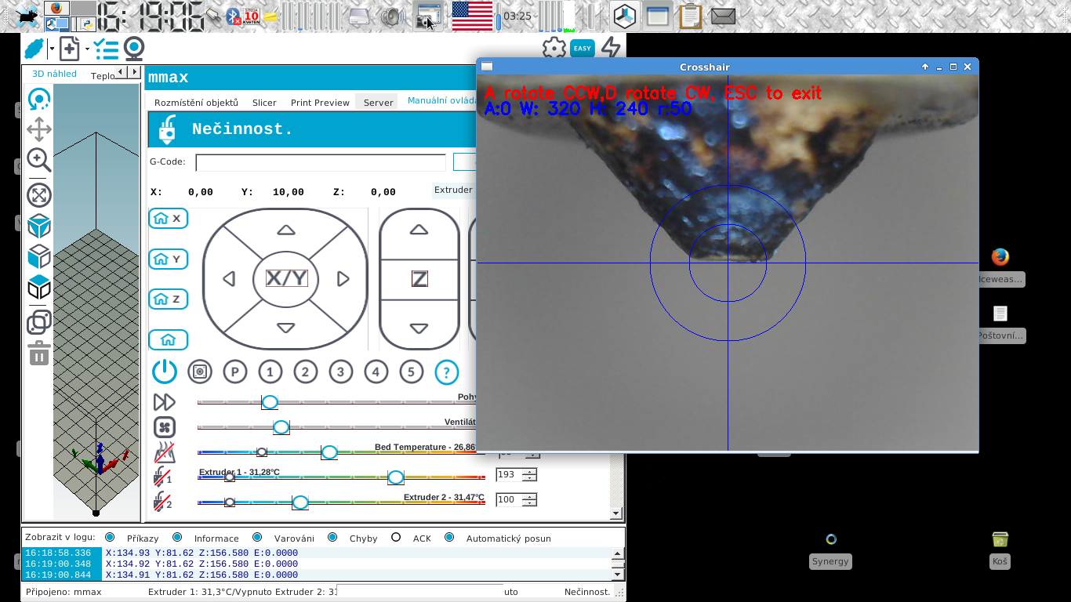Click the stop motor icon beside power

pos(200,372)
